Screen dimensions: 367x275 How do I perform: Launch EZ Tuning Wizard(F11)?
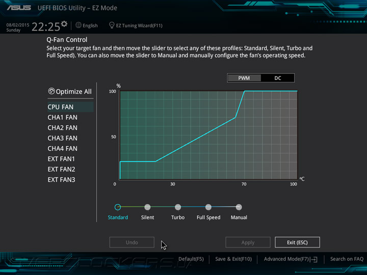tap(139, 25)
